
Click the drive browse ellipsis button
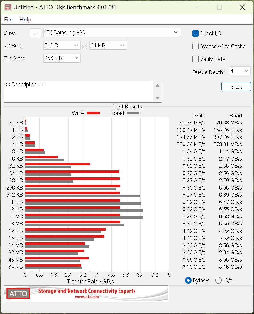click(36, 33)
